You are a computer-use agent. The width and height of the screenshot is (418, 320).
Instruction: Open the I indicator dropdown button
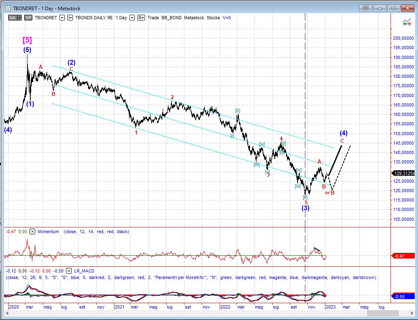(70, 18)
